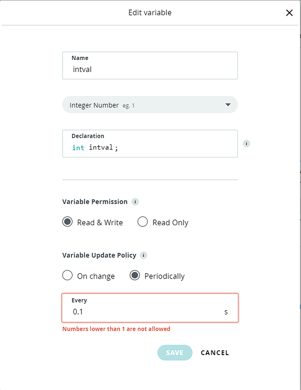Click the Edit variable dialog title
This screenshot has width=301, height=390.
[150, 13]
